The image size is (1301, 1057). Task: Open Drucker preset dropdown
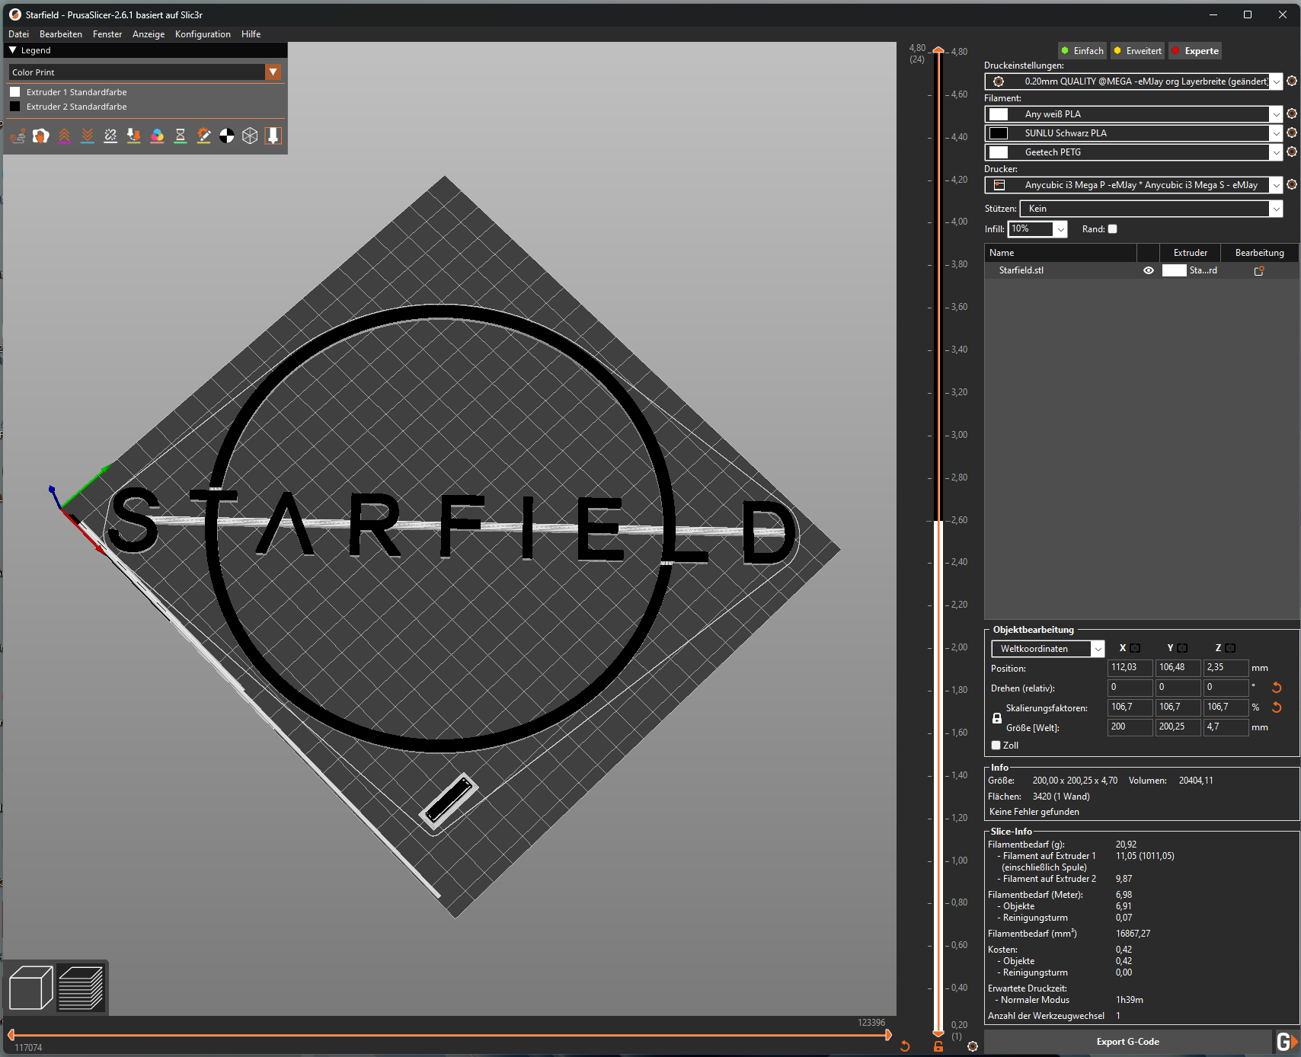[x=1276, y=185]
